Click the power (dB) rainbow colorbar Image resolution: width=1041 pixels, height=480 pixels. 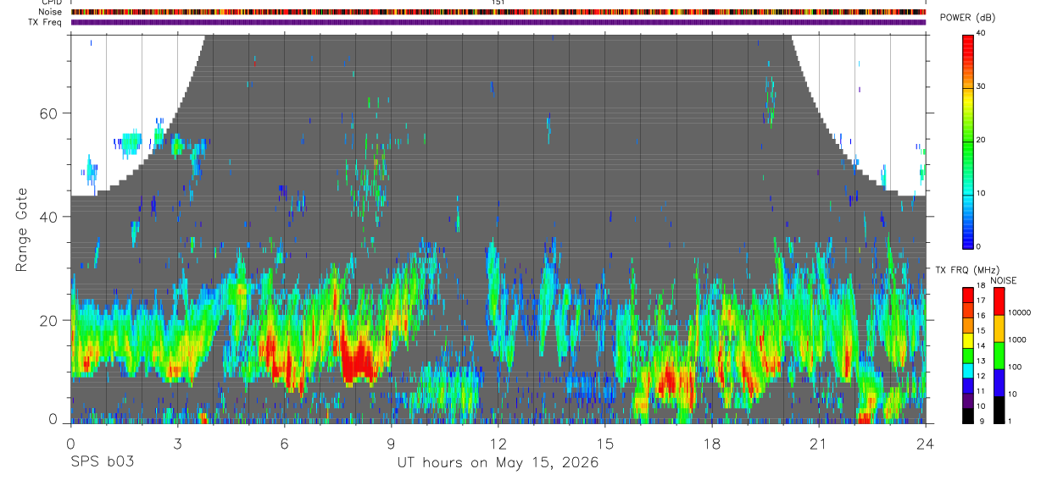point(967,141)
